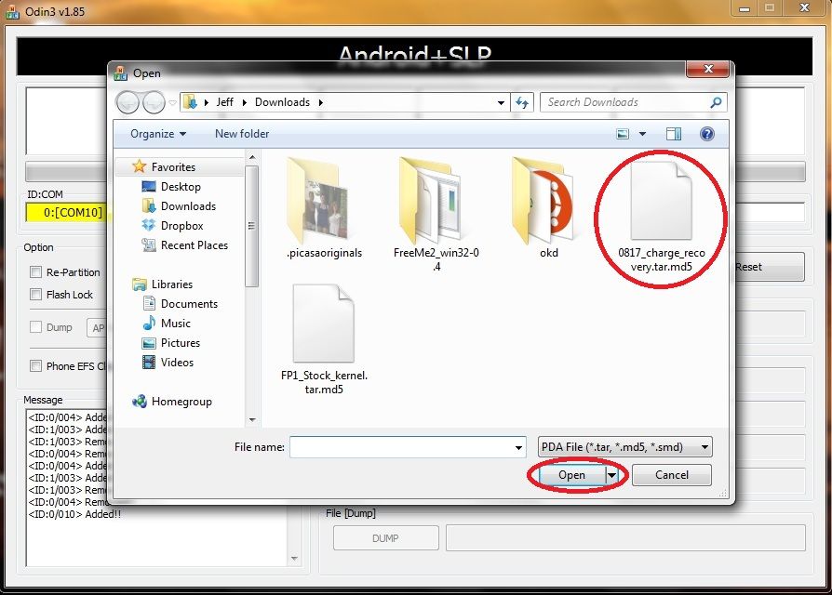Click the 0:[COM10] port box in Odin3
832x595 pixels.
[x=66, y=213]
